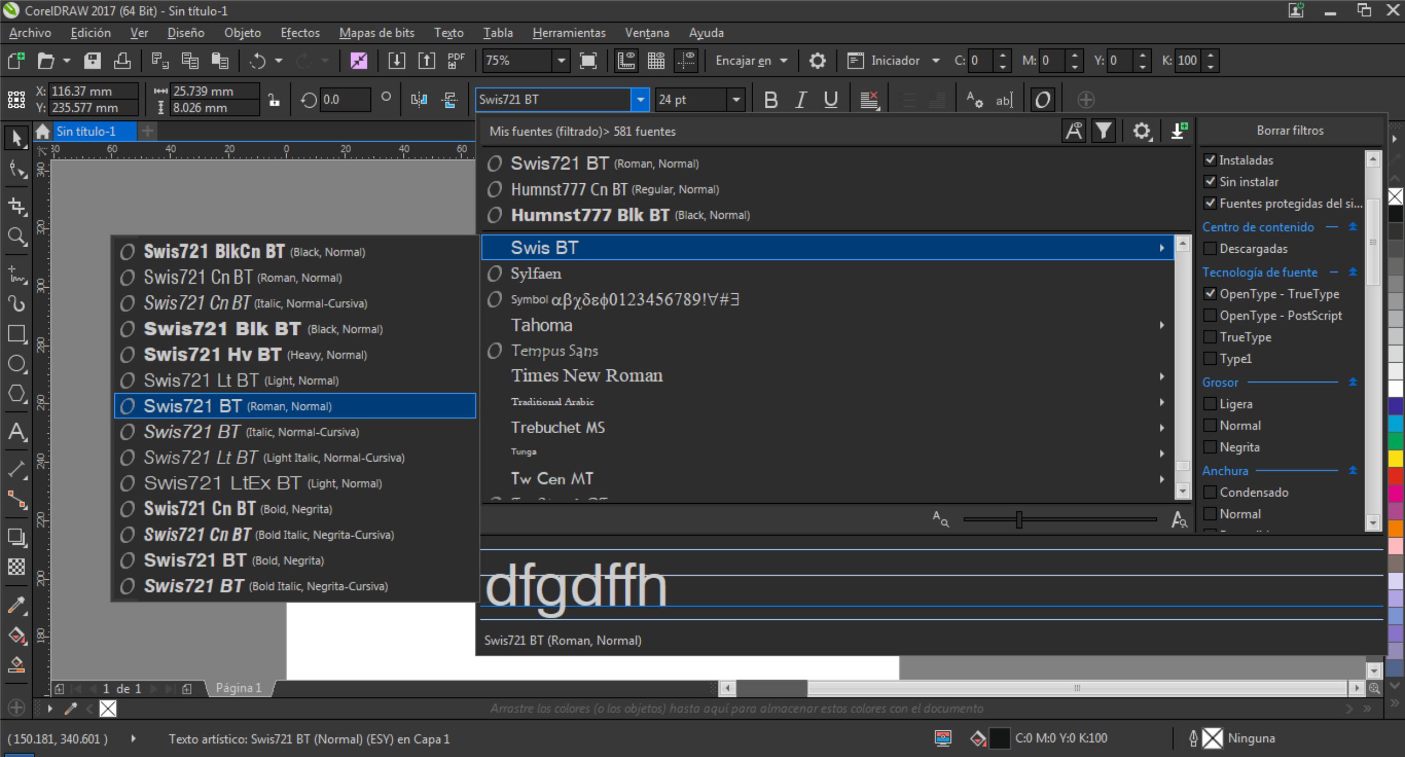The image size is (1405, 757).
Task: Click the Import icon
Action: tap(396, 61)
